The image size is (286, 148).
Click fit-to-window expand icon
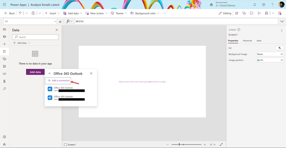pos(221,145)
